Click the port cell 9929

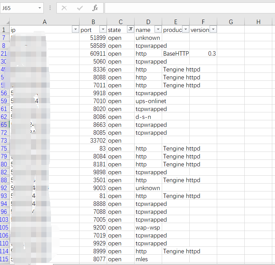tap(93, 243)
